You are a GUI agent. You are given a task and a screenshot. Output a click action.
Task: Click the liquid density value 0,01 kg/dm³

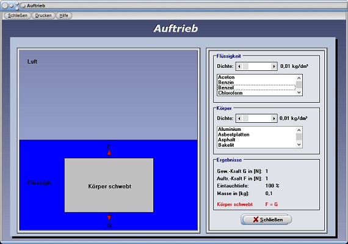(x=294, y=66)
